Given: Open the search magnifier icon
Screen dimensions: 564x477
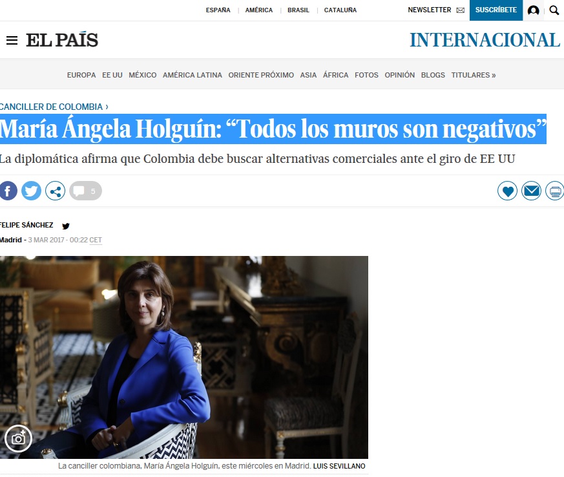Looking at the screenshot, I should pyautogui.click(x=554, y=10).
